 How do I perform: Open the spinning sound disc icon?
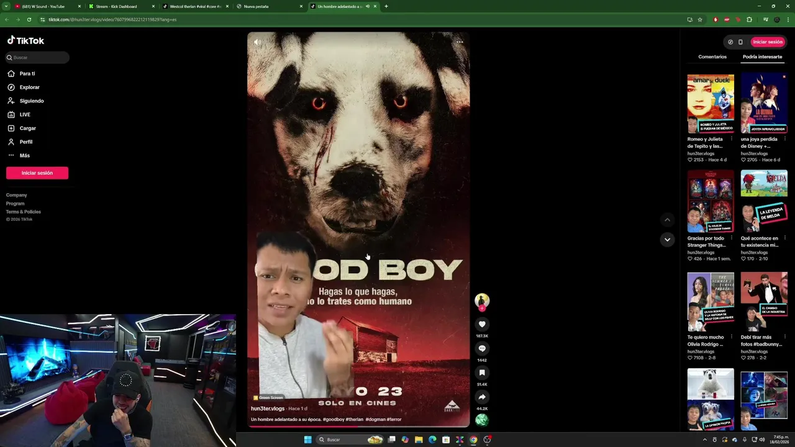coord(482,420)
